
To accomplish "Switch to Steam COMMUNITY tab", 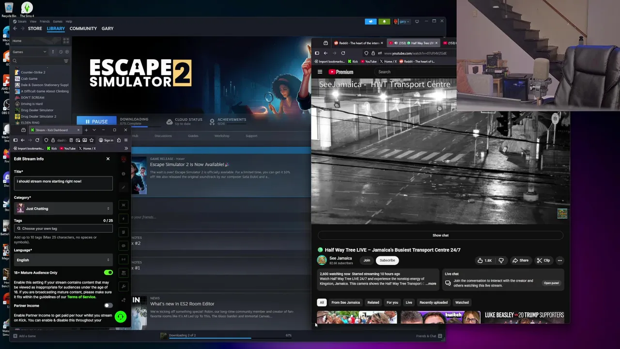I will (83, 29).
